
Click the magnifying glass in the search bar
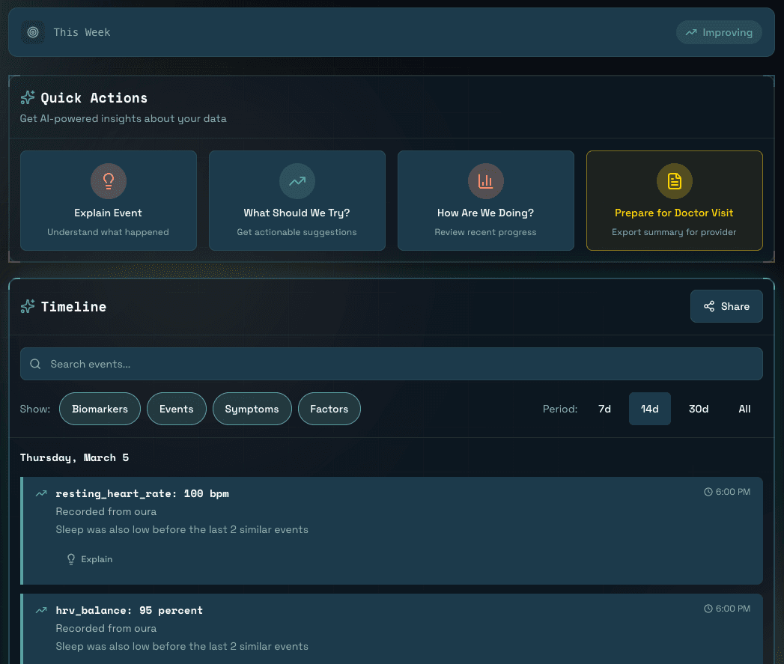35,363
